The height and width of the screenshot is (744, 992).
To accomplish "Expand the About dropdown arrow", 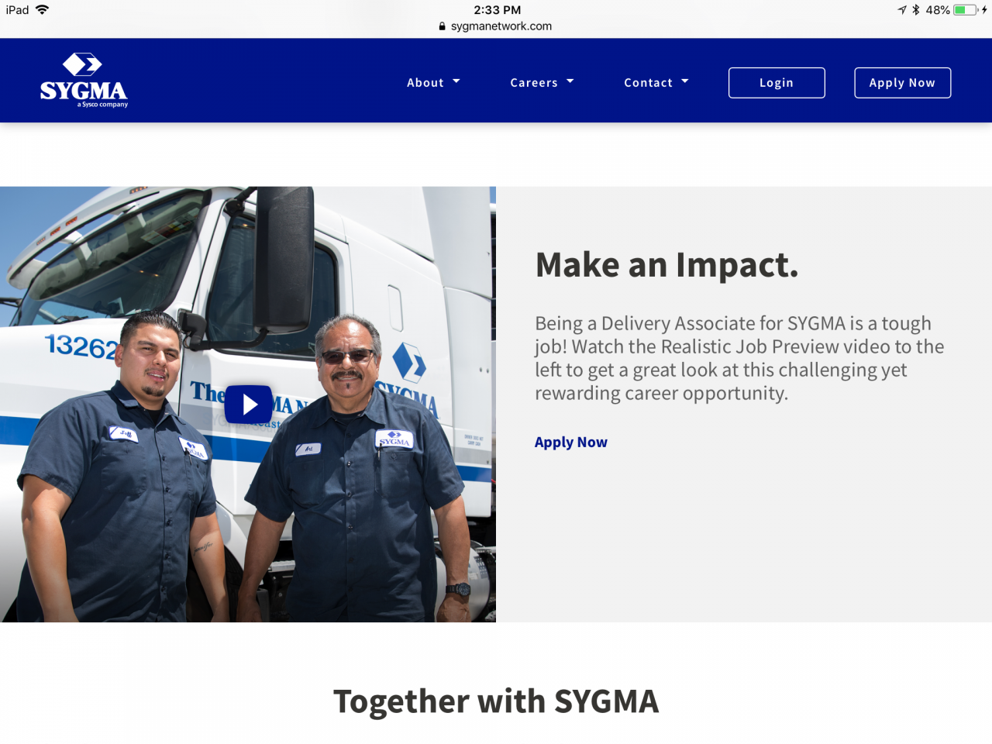I will pos(456,81).
